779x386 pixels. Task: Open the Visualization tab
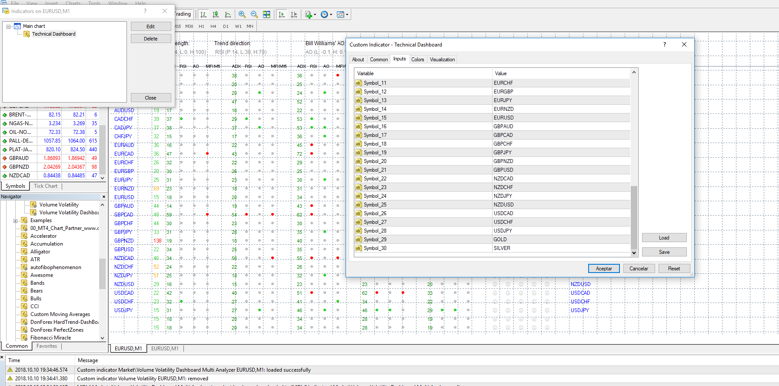click(442, 60)
